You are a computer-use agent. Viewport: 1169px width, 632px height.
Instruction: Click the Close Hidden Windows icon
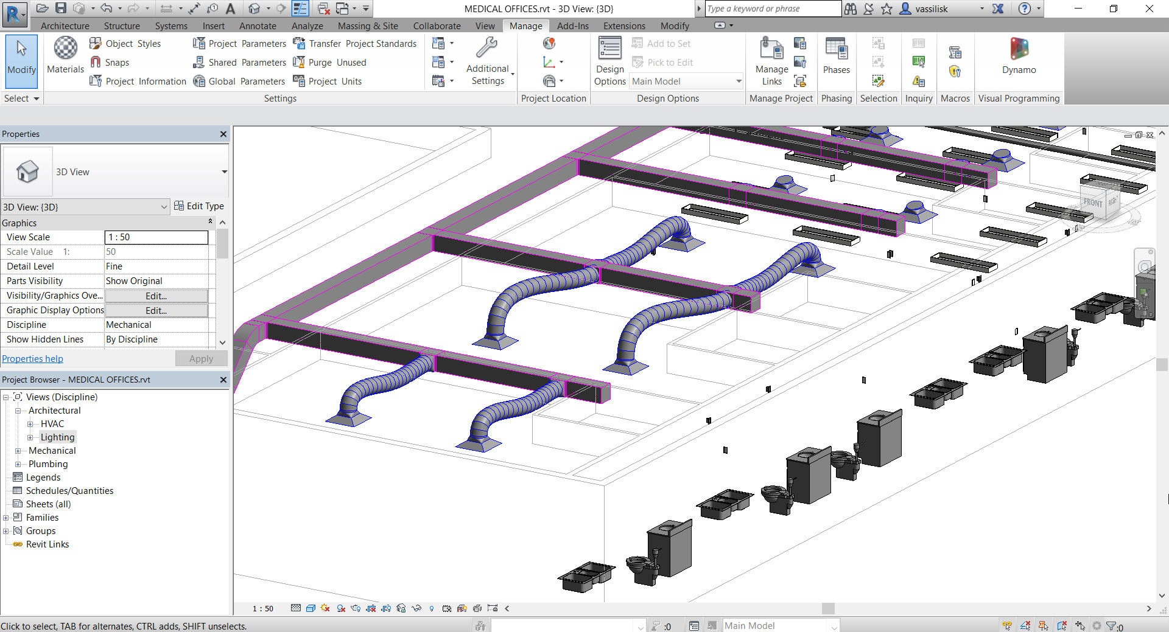coord(324,9)
